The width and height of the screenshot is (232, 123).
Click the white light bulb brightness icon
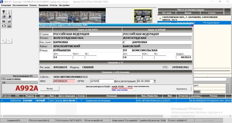[9, 12]
